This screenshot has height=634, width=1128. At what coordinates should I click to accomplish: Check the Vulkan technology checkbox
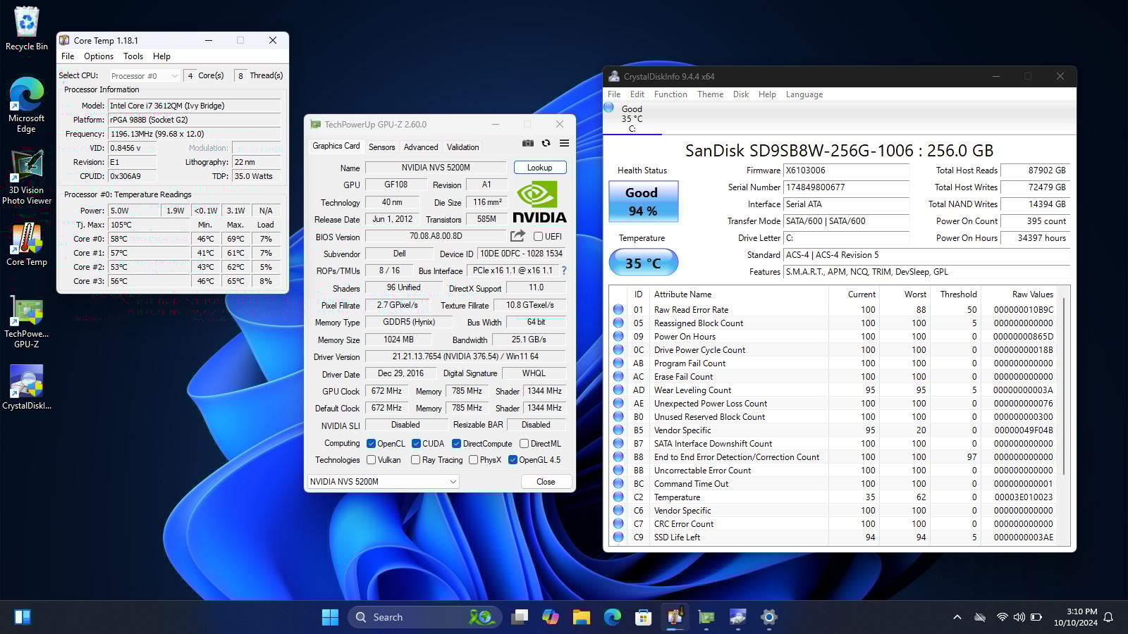pos(372,459)
